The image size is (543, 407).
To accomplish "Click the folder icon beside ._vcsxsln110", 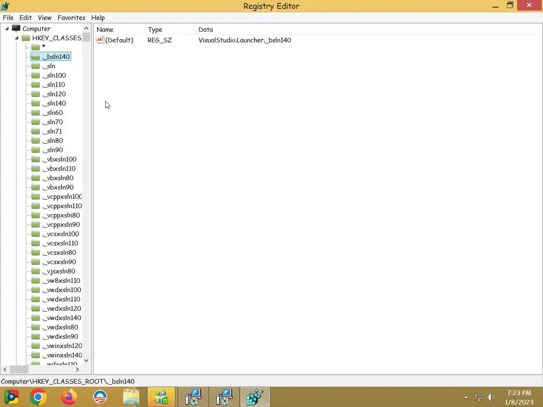I will point(36,243).
